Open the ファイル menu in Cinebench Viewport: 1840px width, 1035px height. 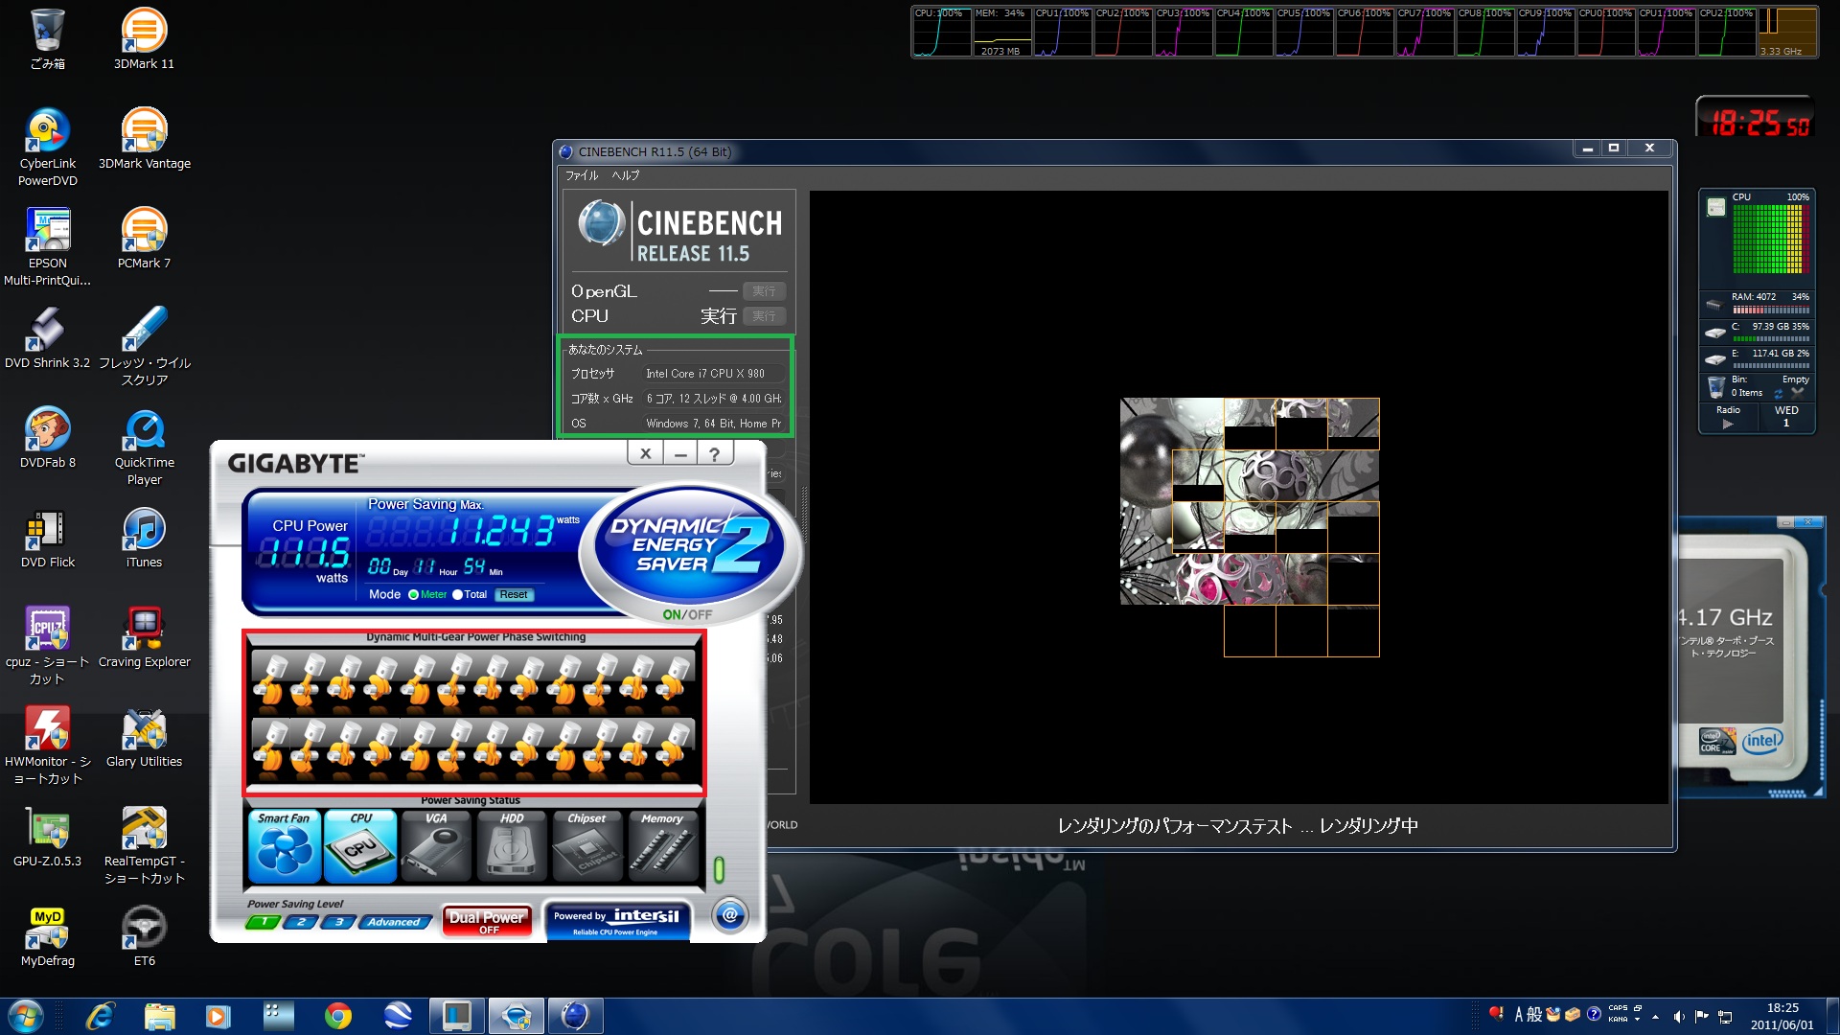(581, 175)
